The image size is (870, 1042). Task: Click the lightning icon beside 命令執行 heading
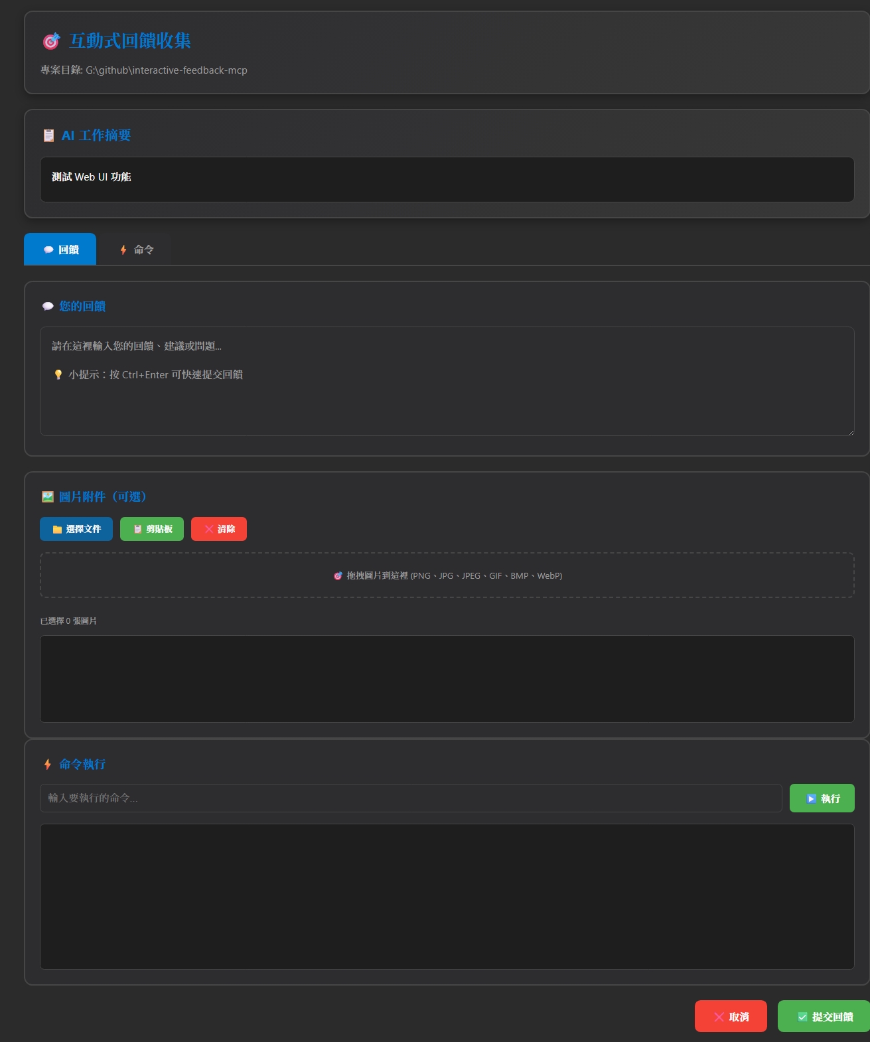(48, 765)
